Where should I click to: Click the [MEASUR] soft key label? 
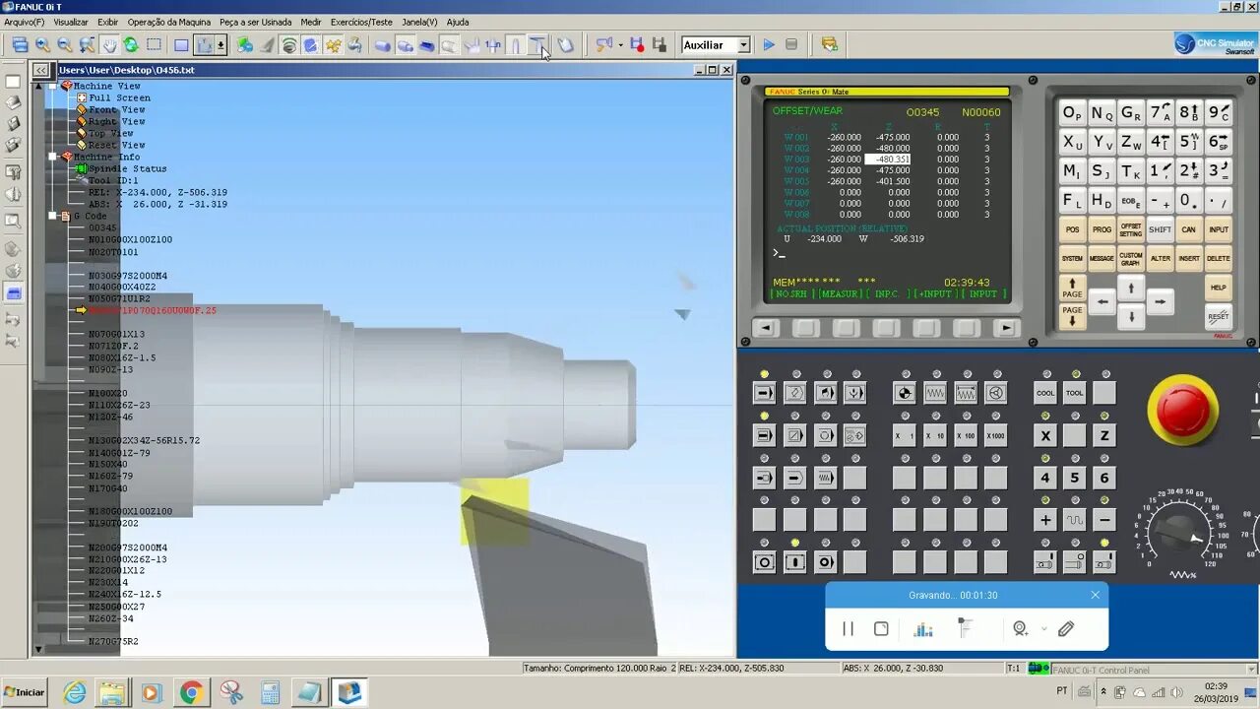843,294
